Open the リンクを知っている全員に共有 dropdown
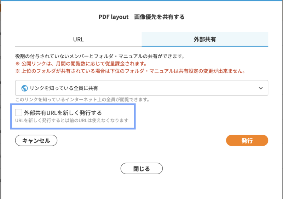The image size is (283, 199). [x=141, y=88]
